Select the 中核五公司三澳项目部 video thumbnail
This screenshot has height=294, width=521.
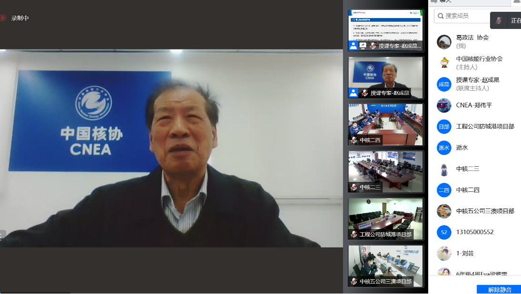pyautogui.click(x=385, y=266)
